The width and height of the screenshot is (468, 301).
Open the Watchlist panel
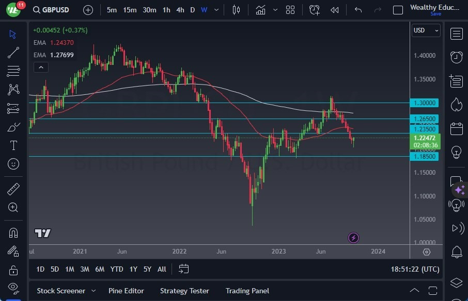pos(457,34)
